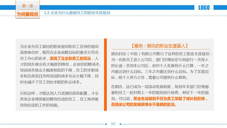The image size is (227, 128).
Task: Select the paragraph starting 只有这样
Action: tap(59, 99)
